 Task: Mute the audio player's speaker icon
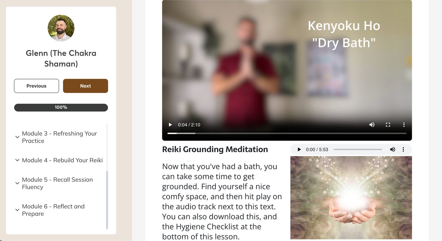point(392,149)
